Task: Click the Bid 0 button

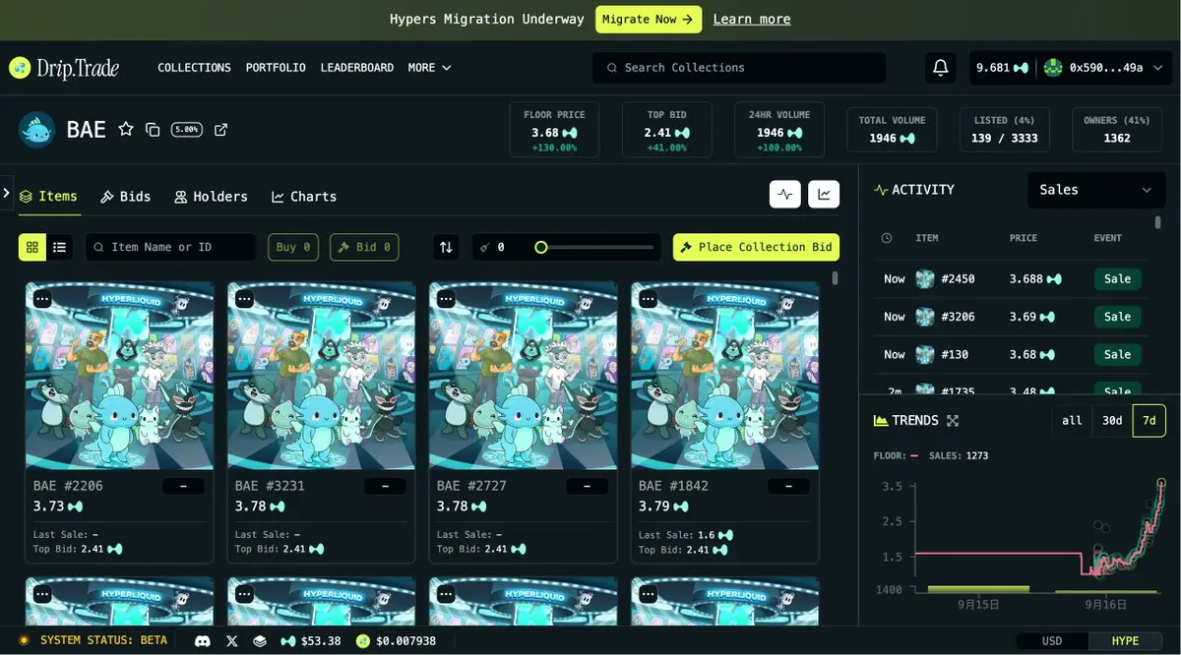Action: pos(364,247)
